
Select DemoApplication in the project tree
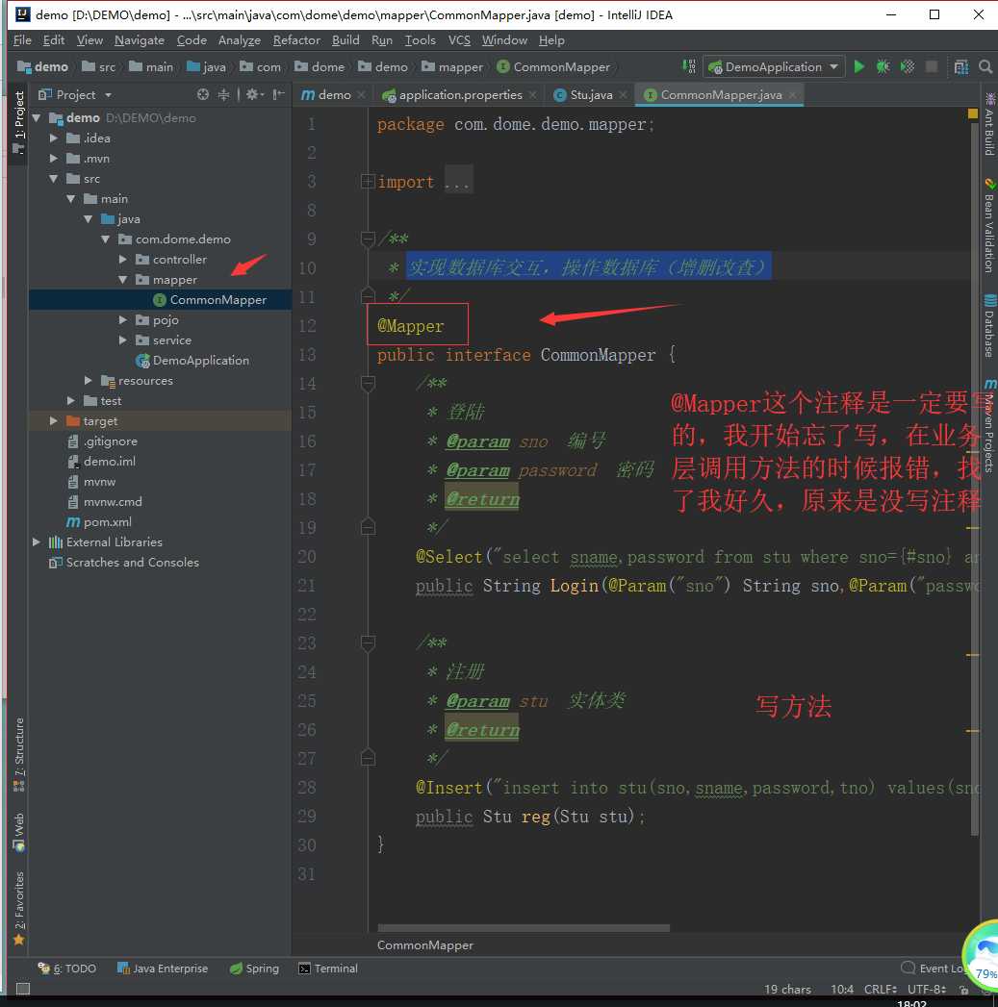pyautogui.click(x=200, y=361)
